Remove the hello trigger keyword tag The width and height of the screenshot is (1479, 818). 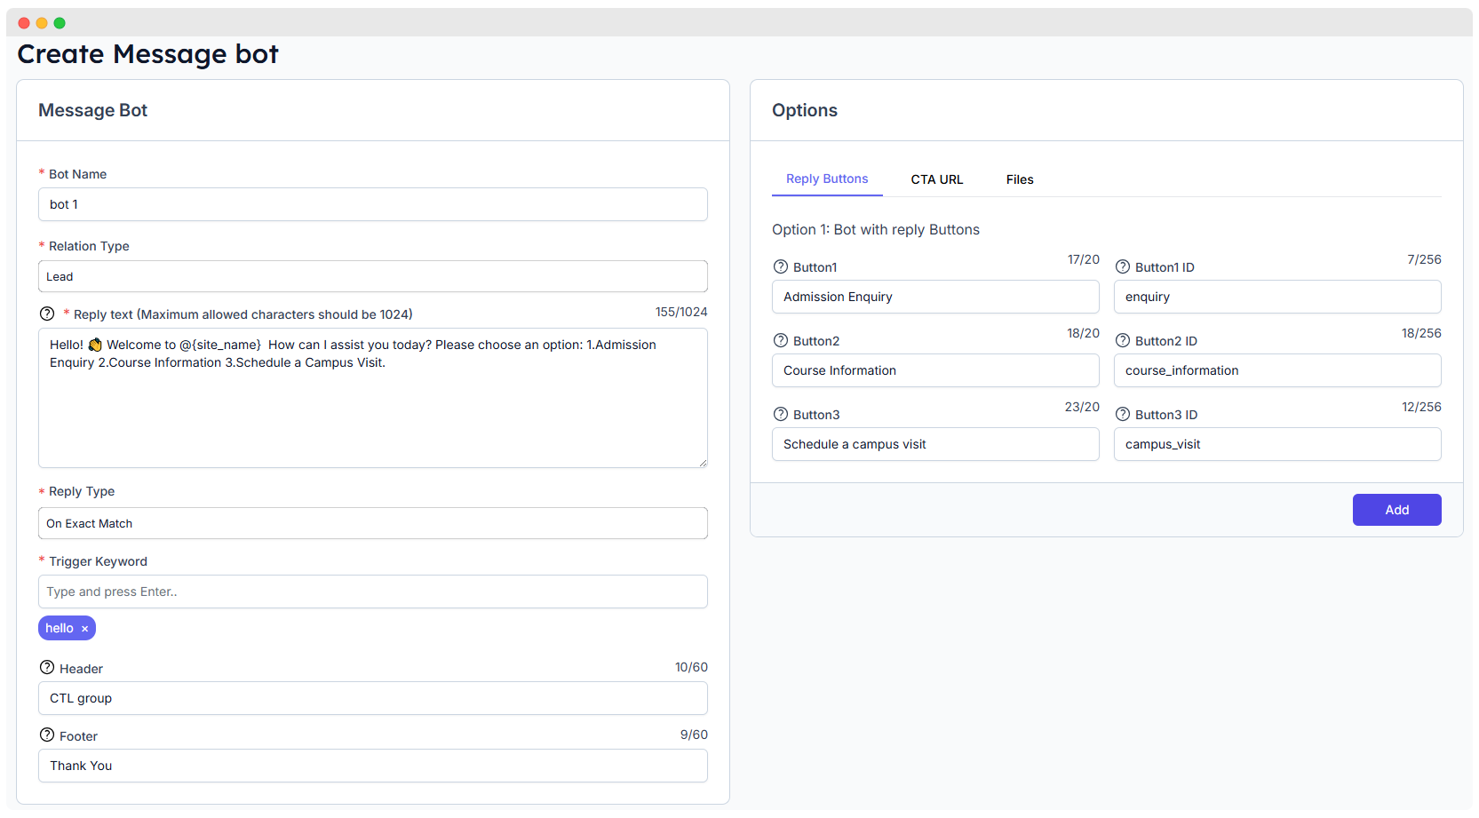(84, 628)
